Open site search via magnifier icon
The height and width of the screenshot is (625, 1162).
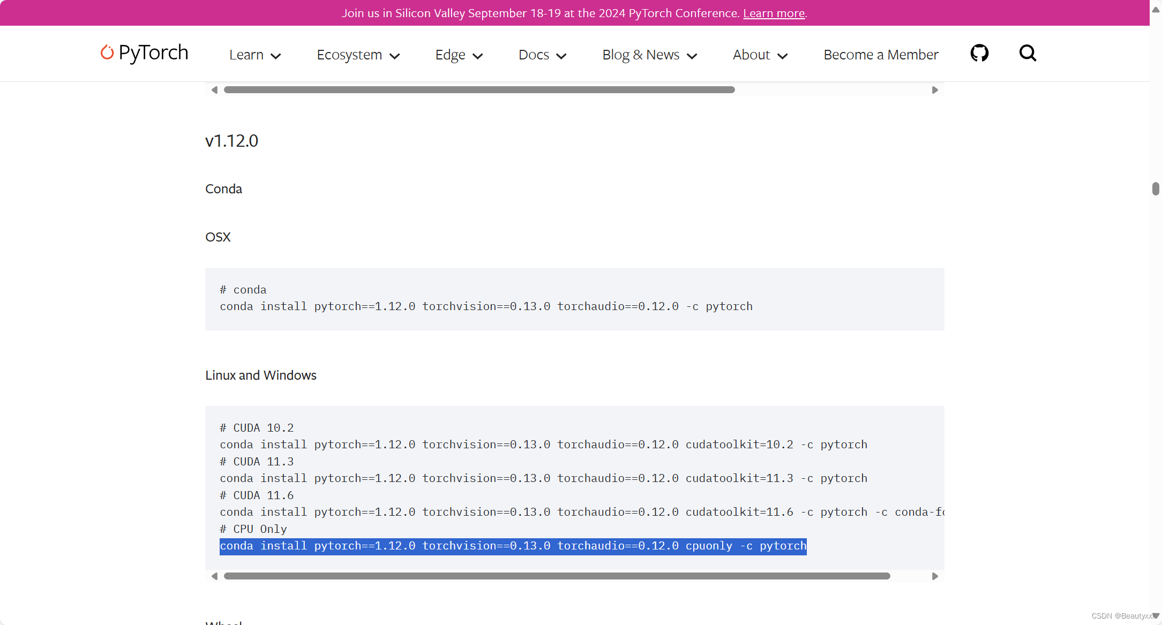1028,53
